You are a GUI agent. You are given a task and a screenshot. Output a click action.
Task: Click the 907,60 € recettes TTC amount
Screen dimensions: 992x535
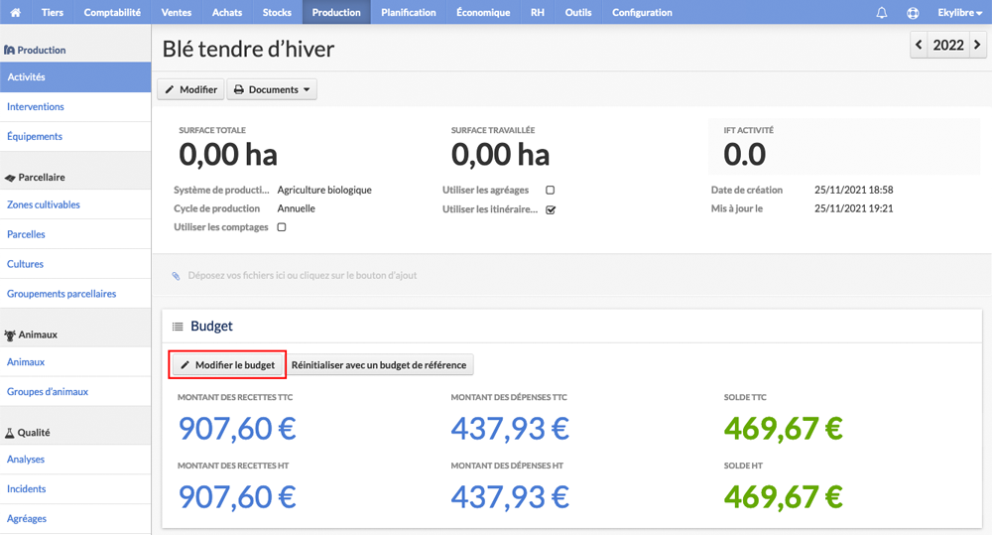coord(237,429)
